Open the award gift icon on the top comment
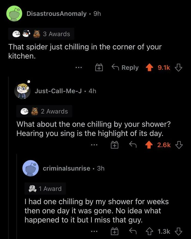The height and width of the screenshot is (239, 191). pos(100,67)
